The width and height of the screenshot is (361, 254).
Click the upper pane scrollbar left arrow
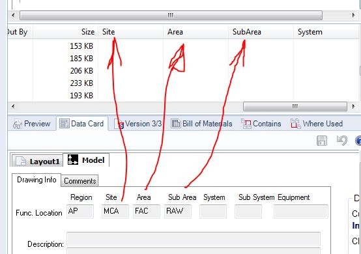(13, 16)
